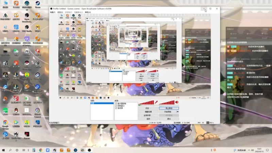The height and width of the screenshot is (153, 272).
Task: Toggle the 获取窗口 source checkbox
Action: [x=116, y=106]
